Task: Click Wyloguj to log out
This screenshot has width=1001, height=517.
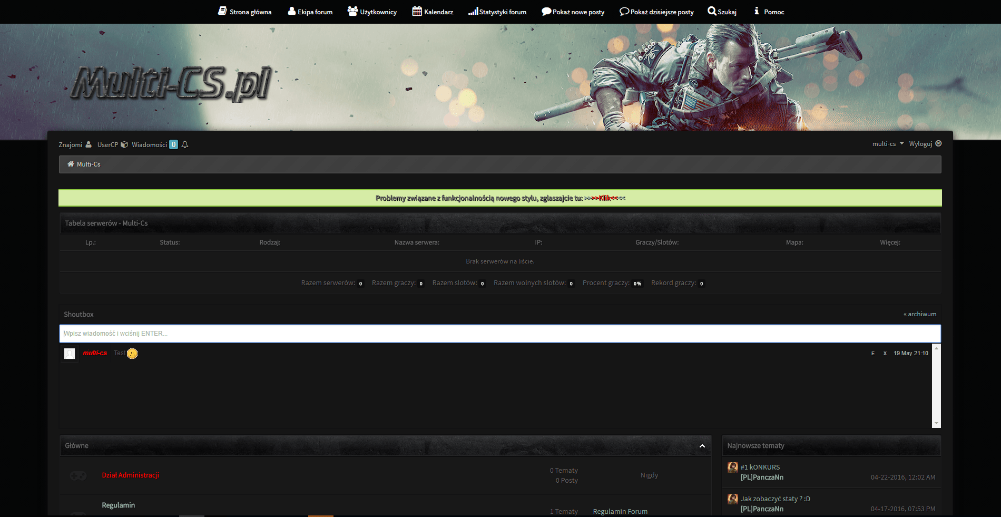Action: (x=920, y=144)
